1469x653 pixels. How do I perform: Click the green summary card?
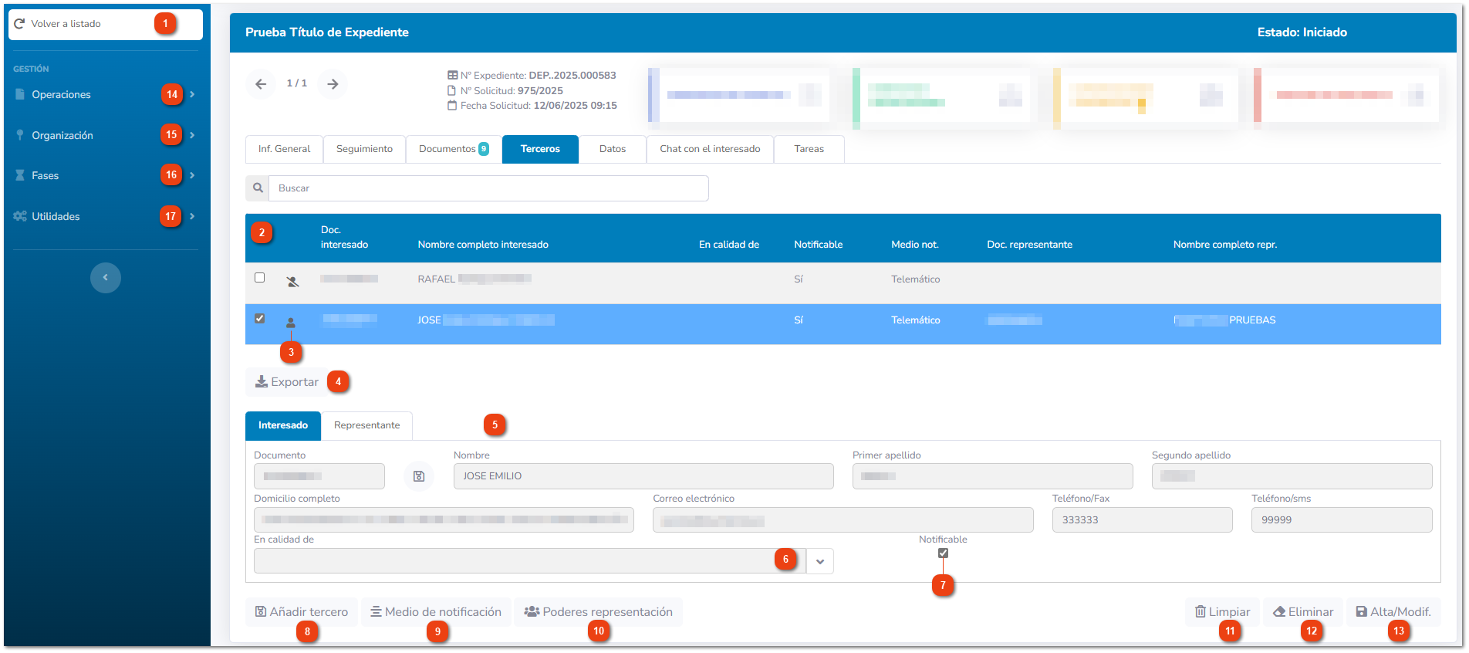(x=940, y=95)
